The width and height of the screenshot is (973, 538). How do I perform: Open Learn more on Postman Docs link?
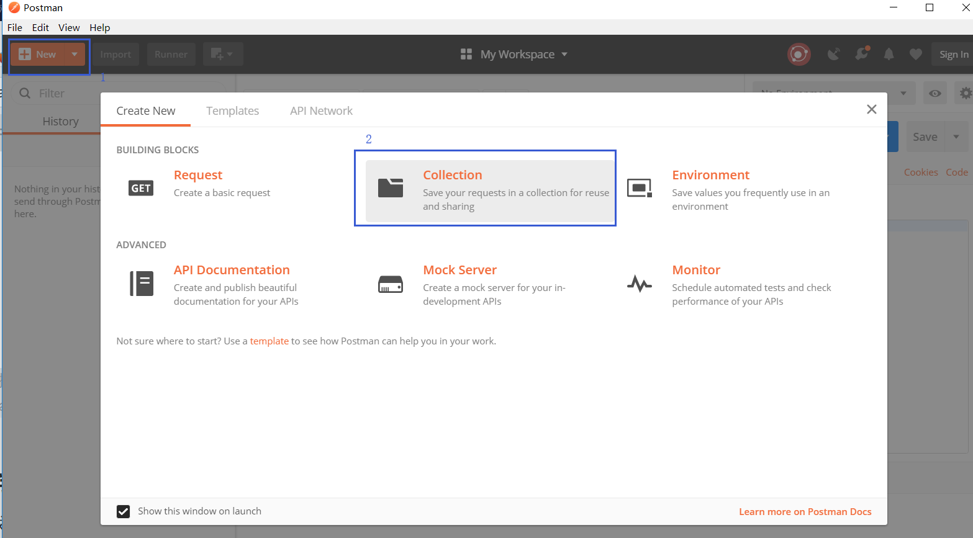(x=805, y=512)
